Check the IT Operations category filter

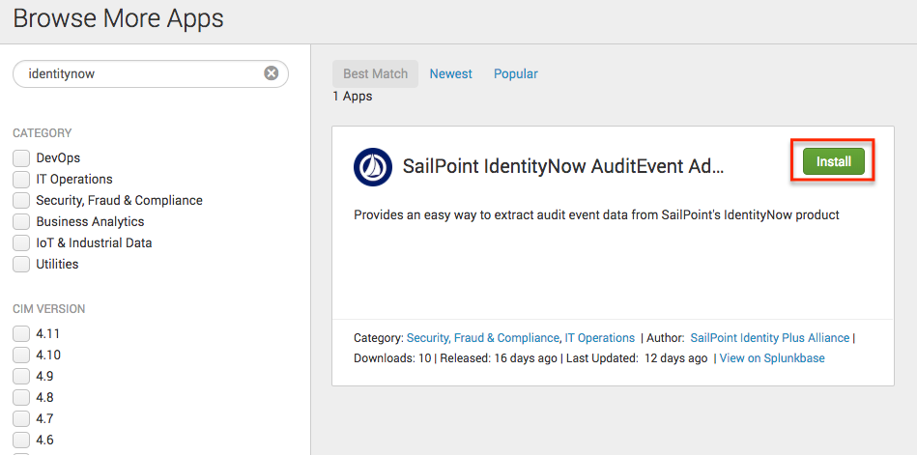coord(21,179)
